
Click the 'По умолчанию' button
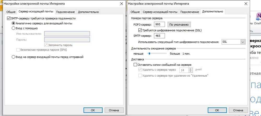(x=179, y=25)
